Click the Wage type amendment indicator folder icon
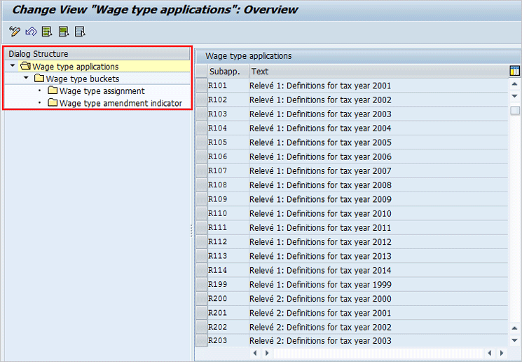Screen dimensions: 522x362 (x=53, y=104)
